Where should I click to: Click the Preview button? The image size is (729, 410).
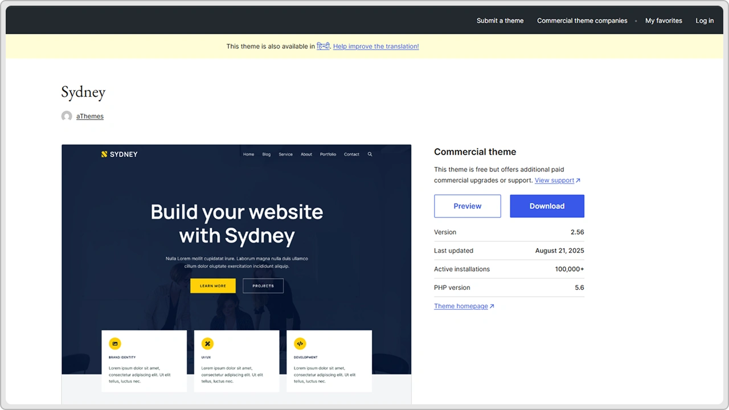click(x=468, y=206)
